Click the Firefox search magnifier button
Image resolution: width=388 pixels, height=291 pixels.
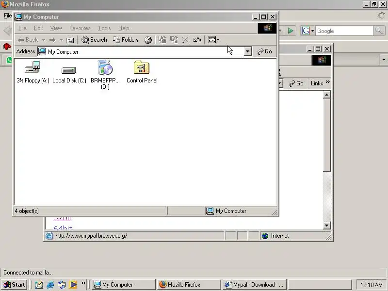coord(379,31)
